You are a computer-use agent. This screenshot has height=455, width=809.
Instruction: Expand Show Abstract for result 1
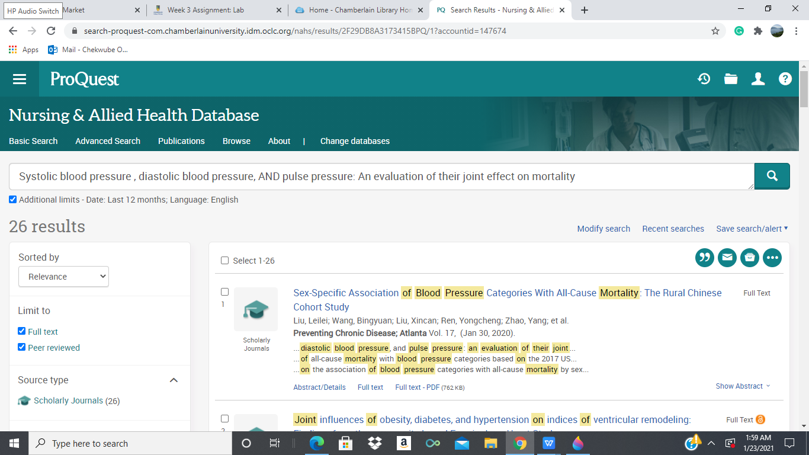743,386
